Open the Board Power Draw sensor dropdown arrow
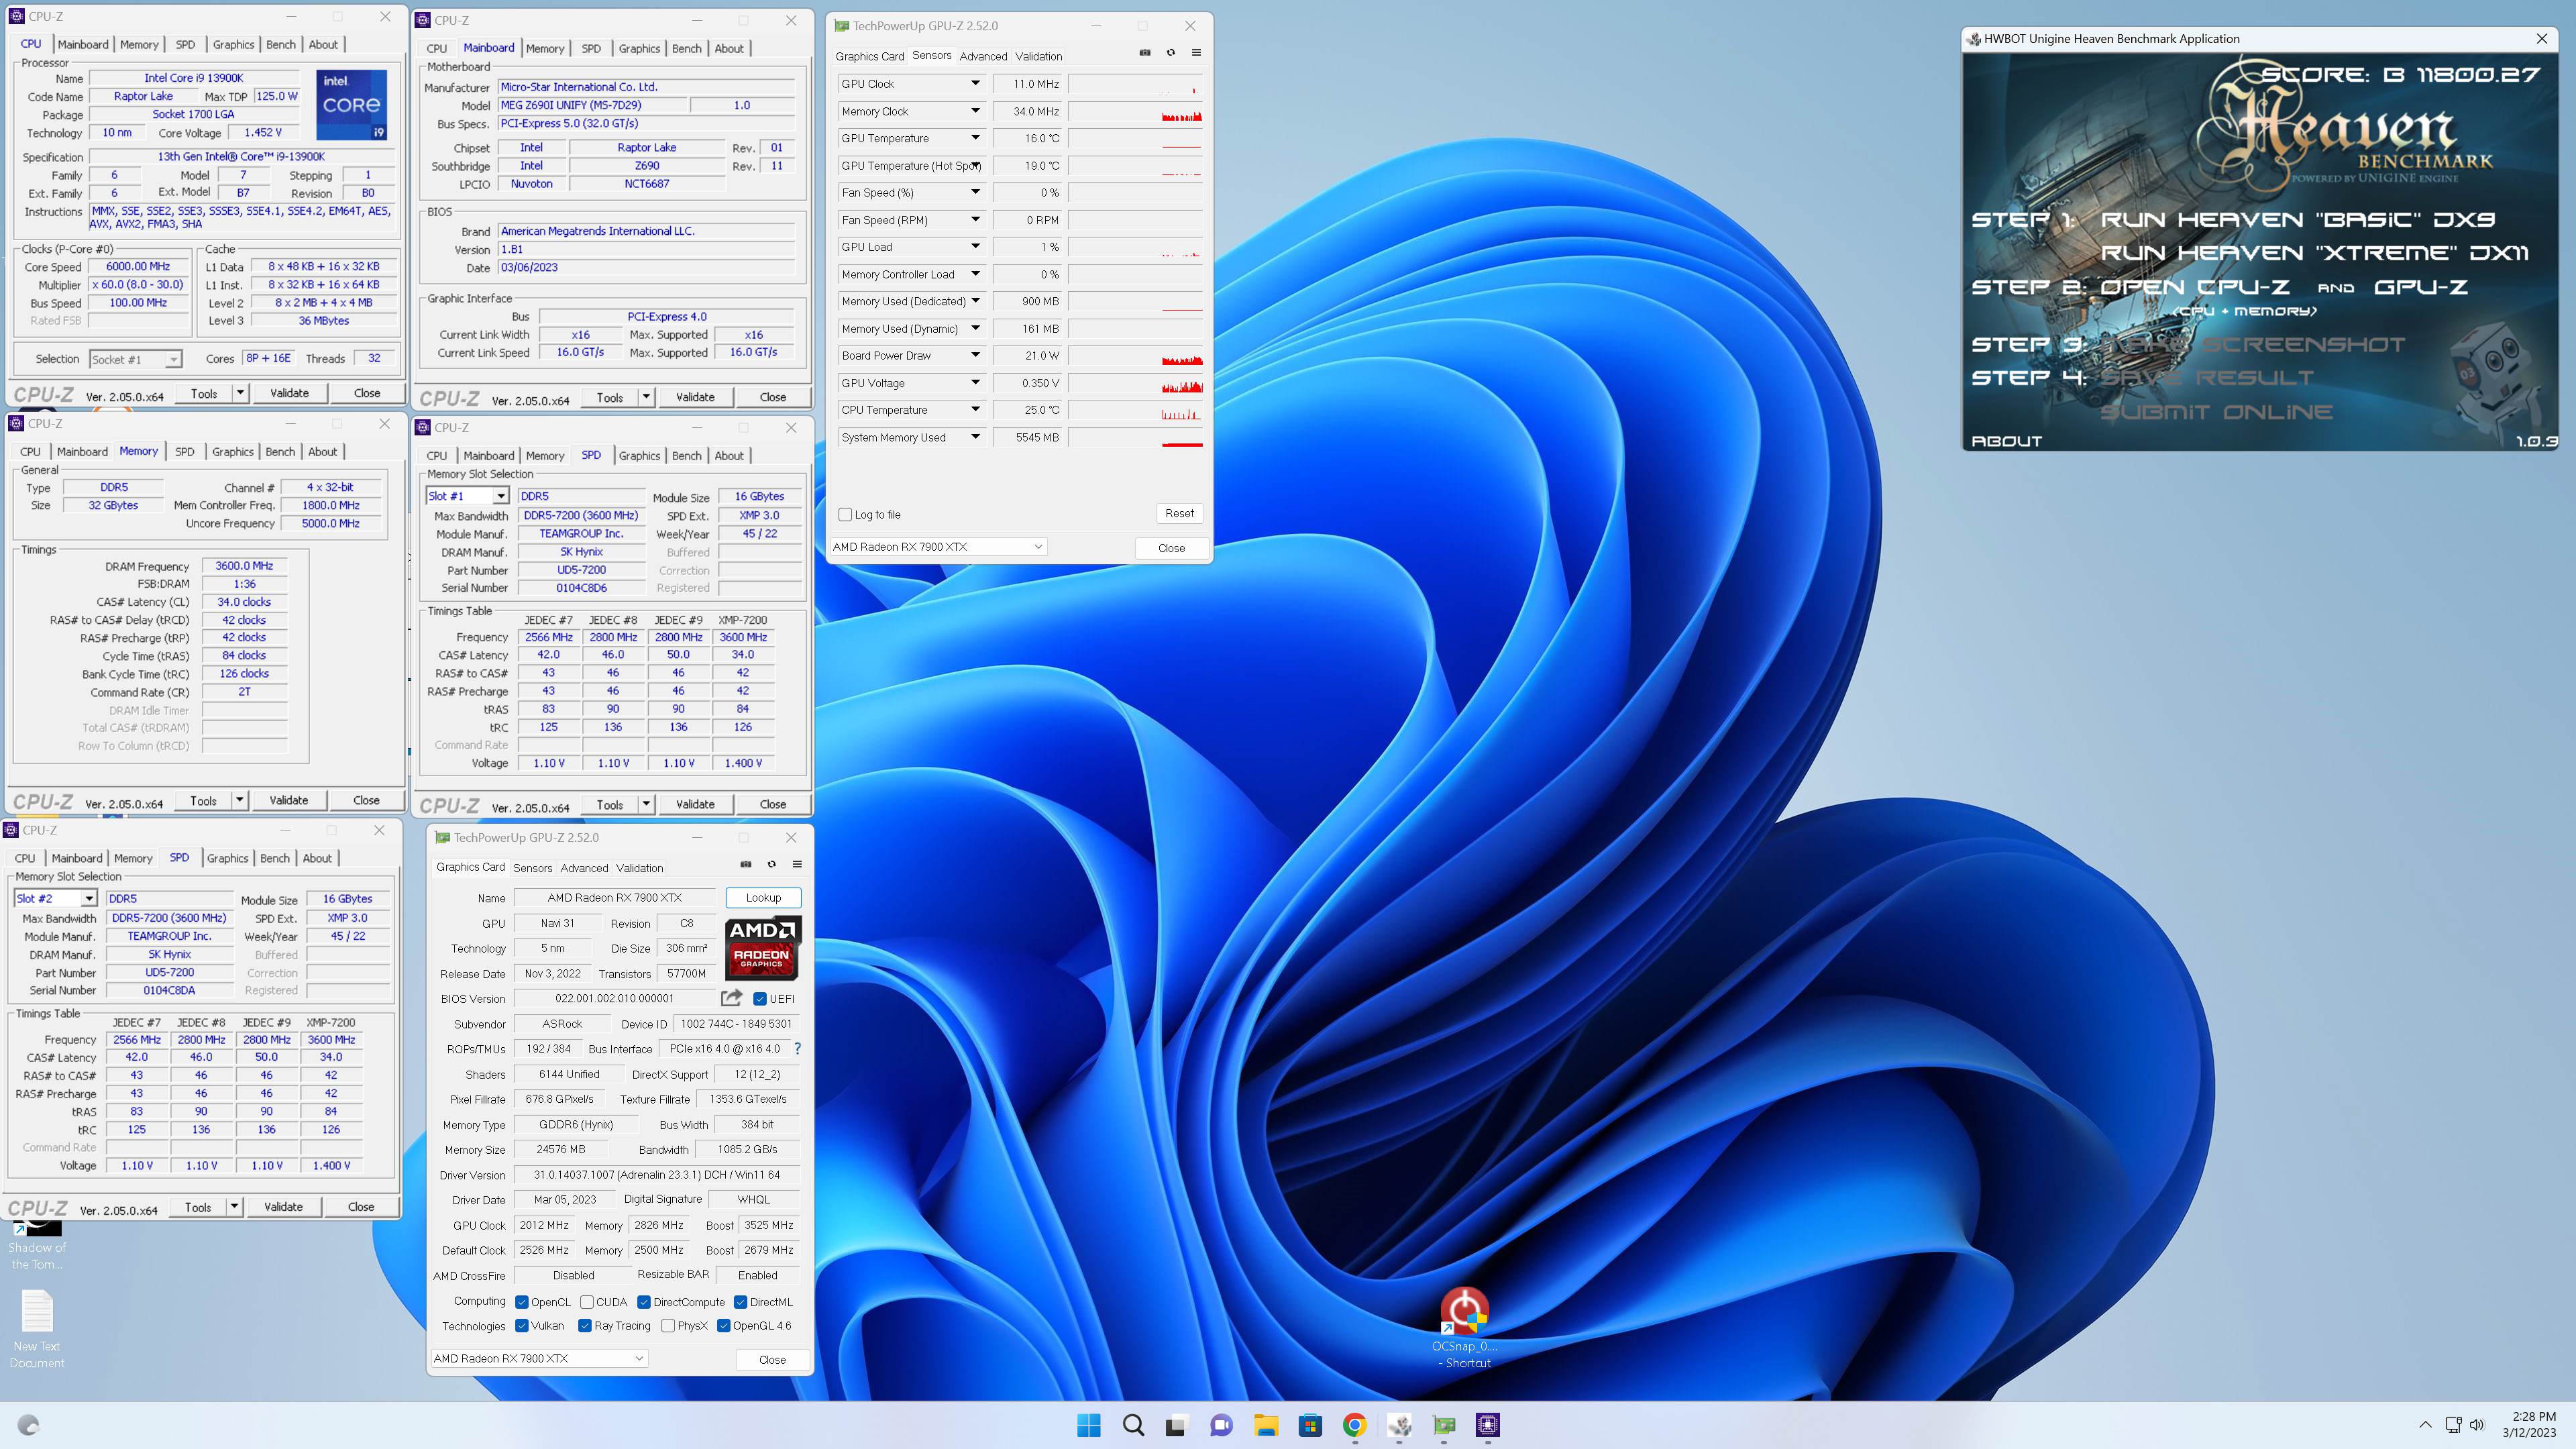 [975, 355]
